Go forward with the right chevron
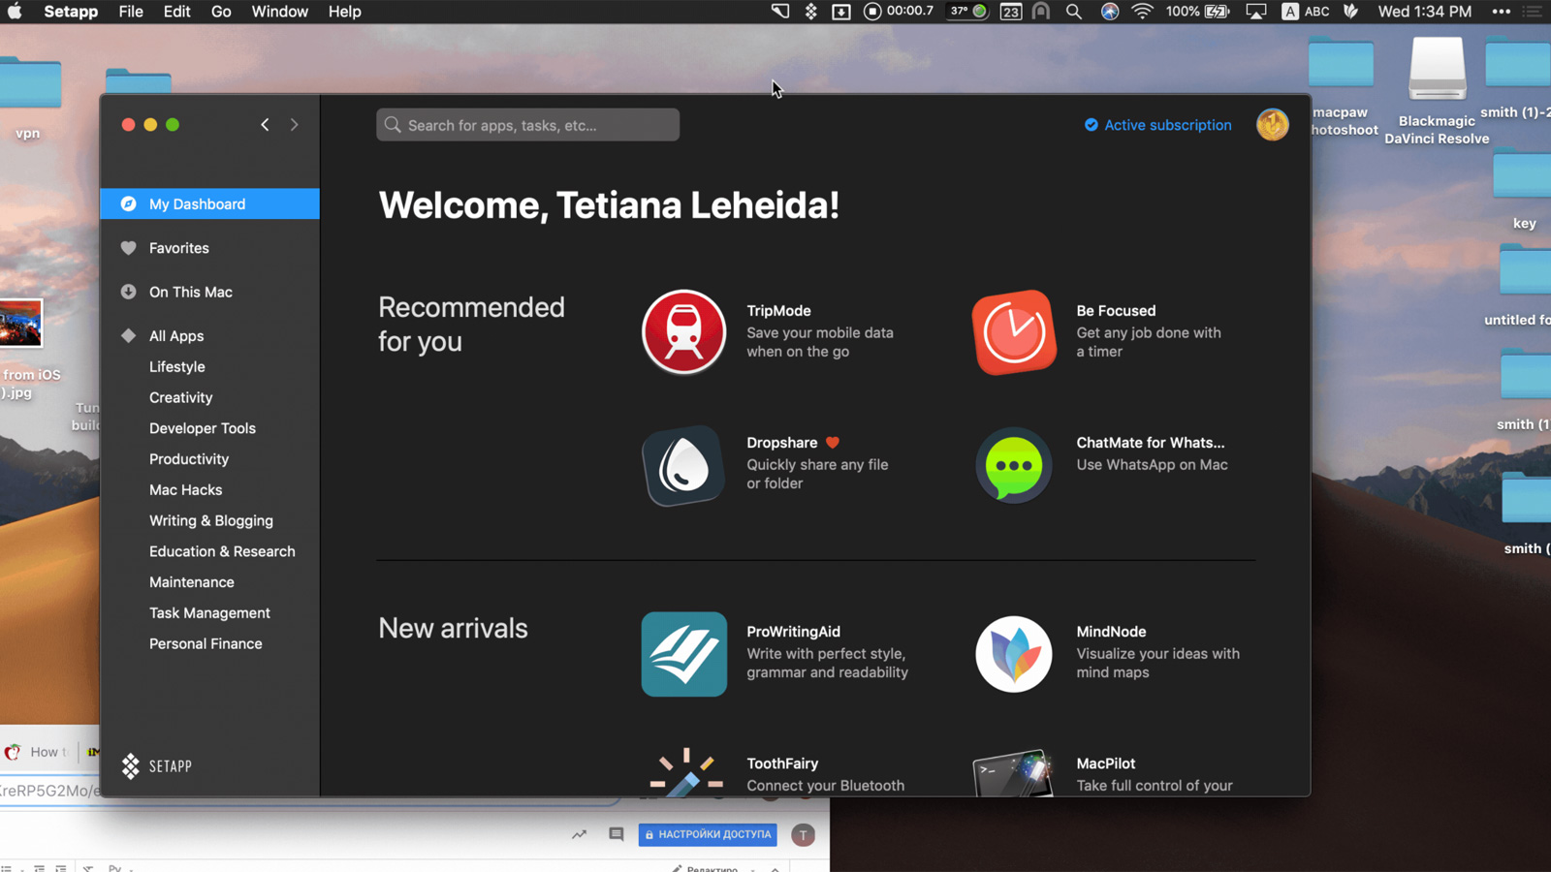Viewport: 1551px width, 872px height. [295, 125]
